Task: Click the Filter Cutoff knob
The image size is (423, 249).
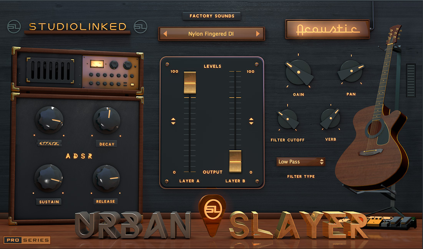Action: click(x=287, y=119)
